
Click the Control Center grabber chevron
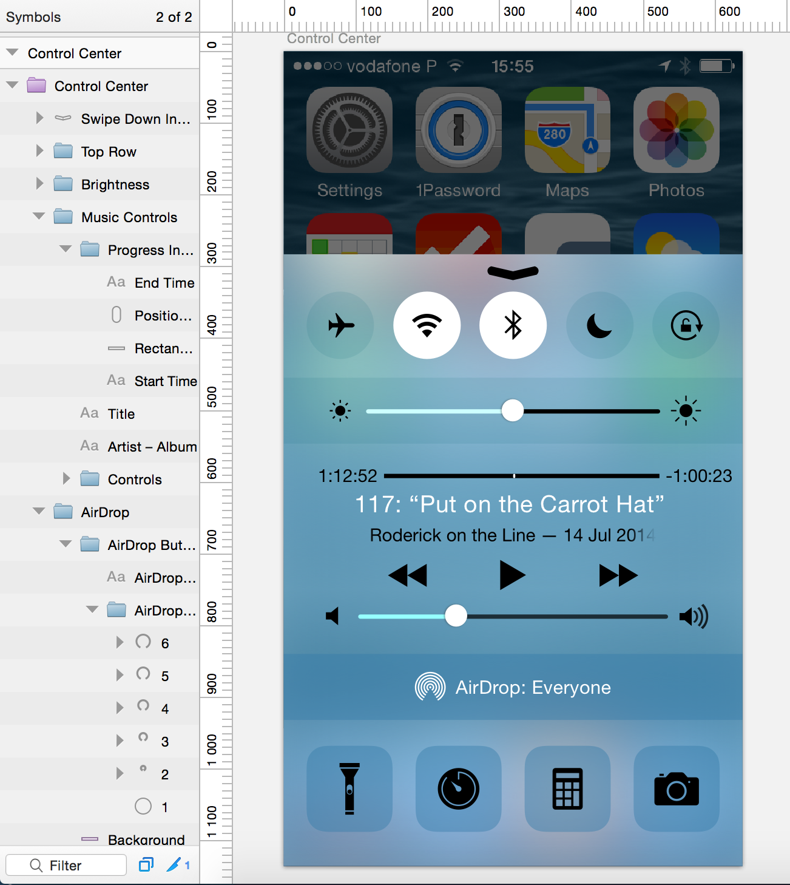pos(513,273)
